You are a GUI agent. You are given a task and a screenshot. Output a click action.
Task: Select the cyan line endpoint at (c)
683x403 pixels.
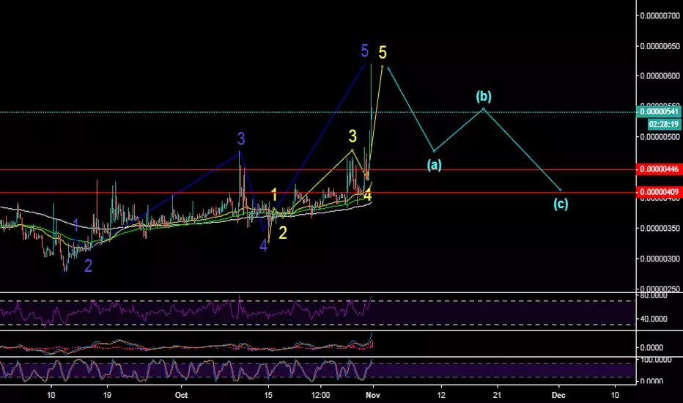(x=560, y=191)
